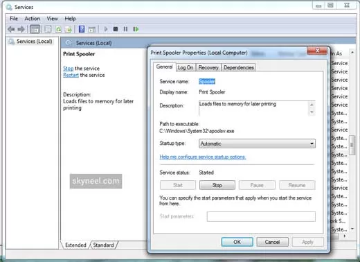360x262 pixels.
Task: Click the Show/Hide Action Pane icon
Action: (x=91, y=29)
